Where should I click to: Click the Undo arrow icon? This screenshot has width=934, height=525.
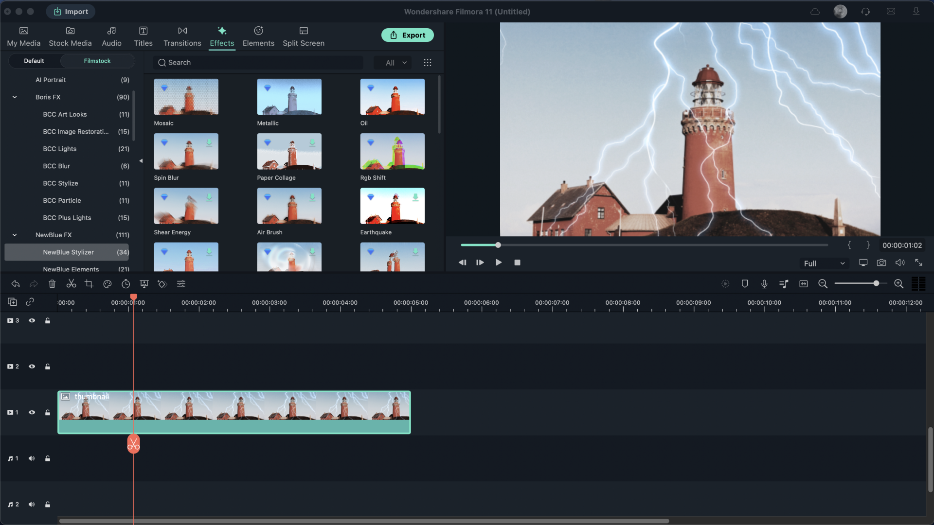[x=16, y=284]
